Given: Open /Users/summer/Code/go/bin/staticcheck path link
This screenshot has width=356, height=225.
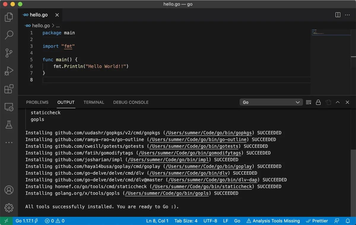Looking at the screenshot, I should pos(202,186).
